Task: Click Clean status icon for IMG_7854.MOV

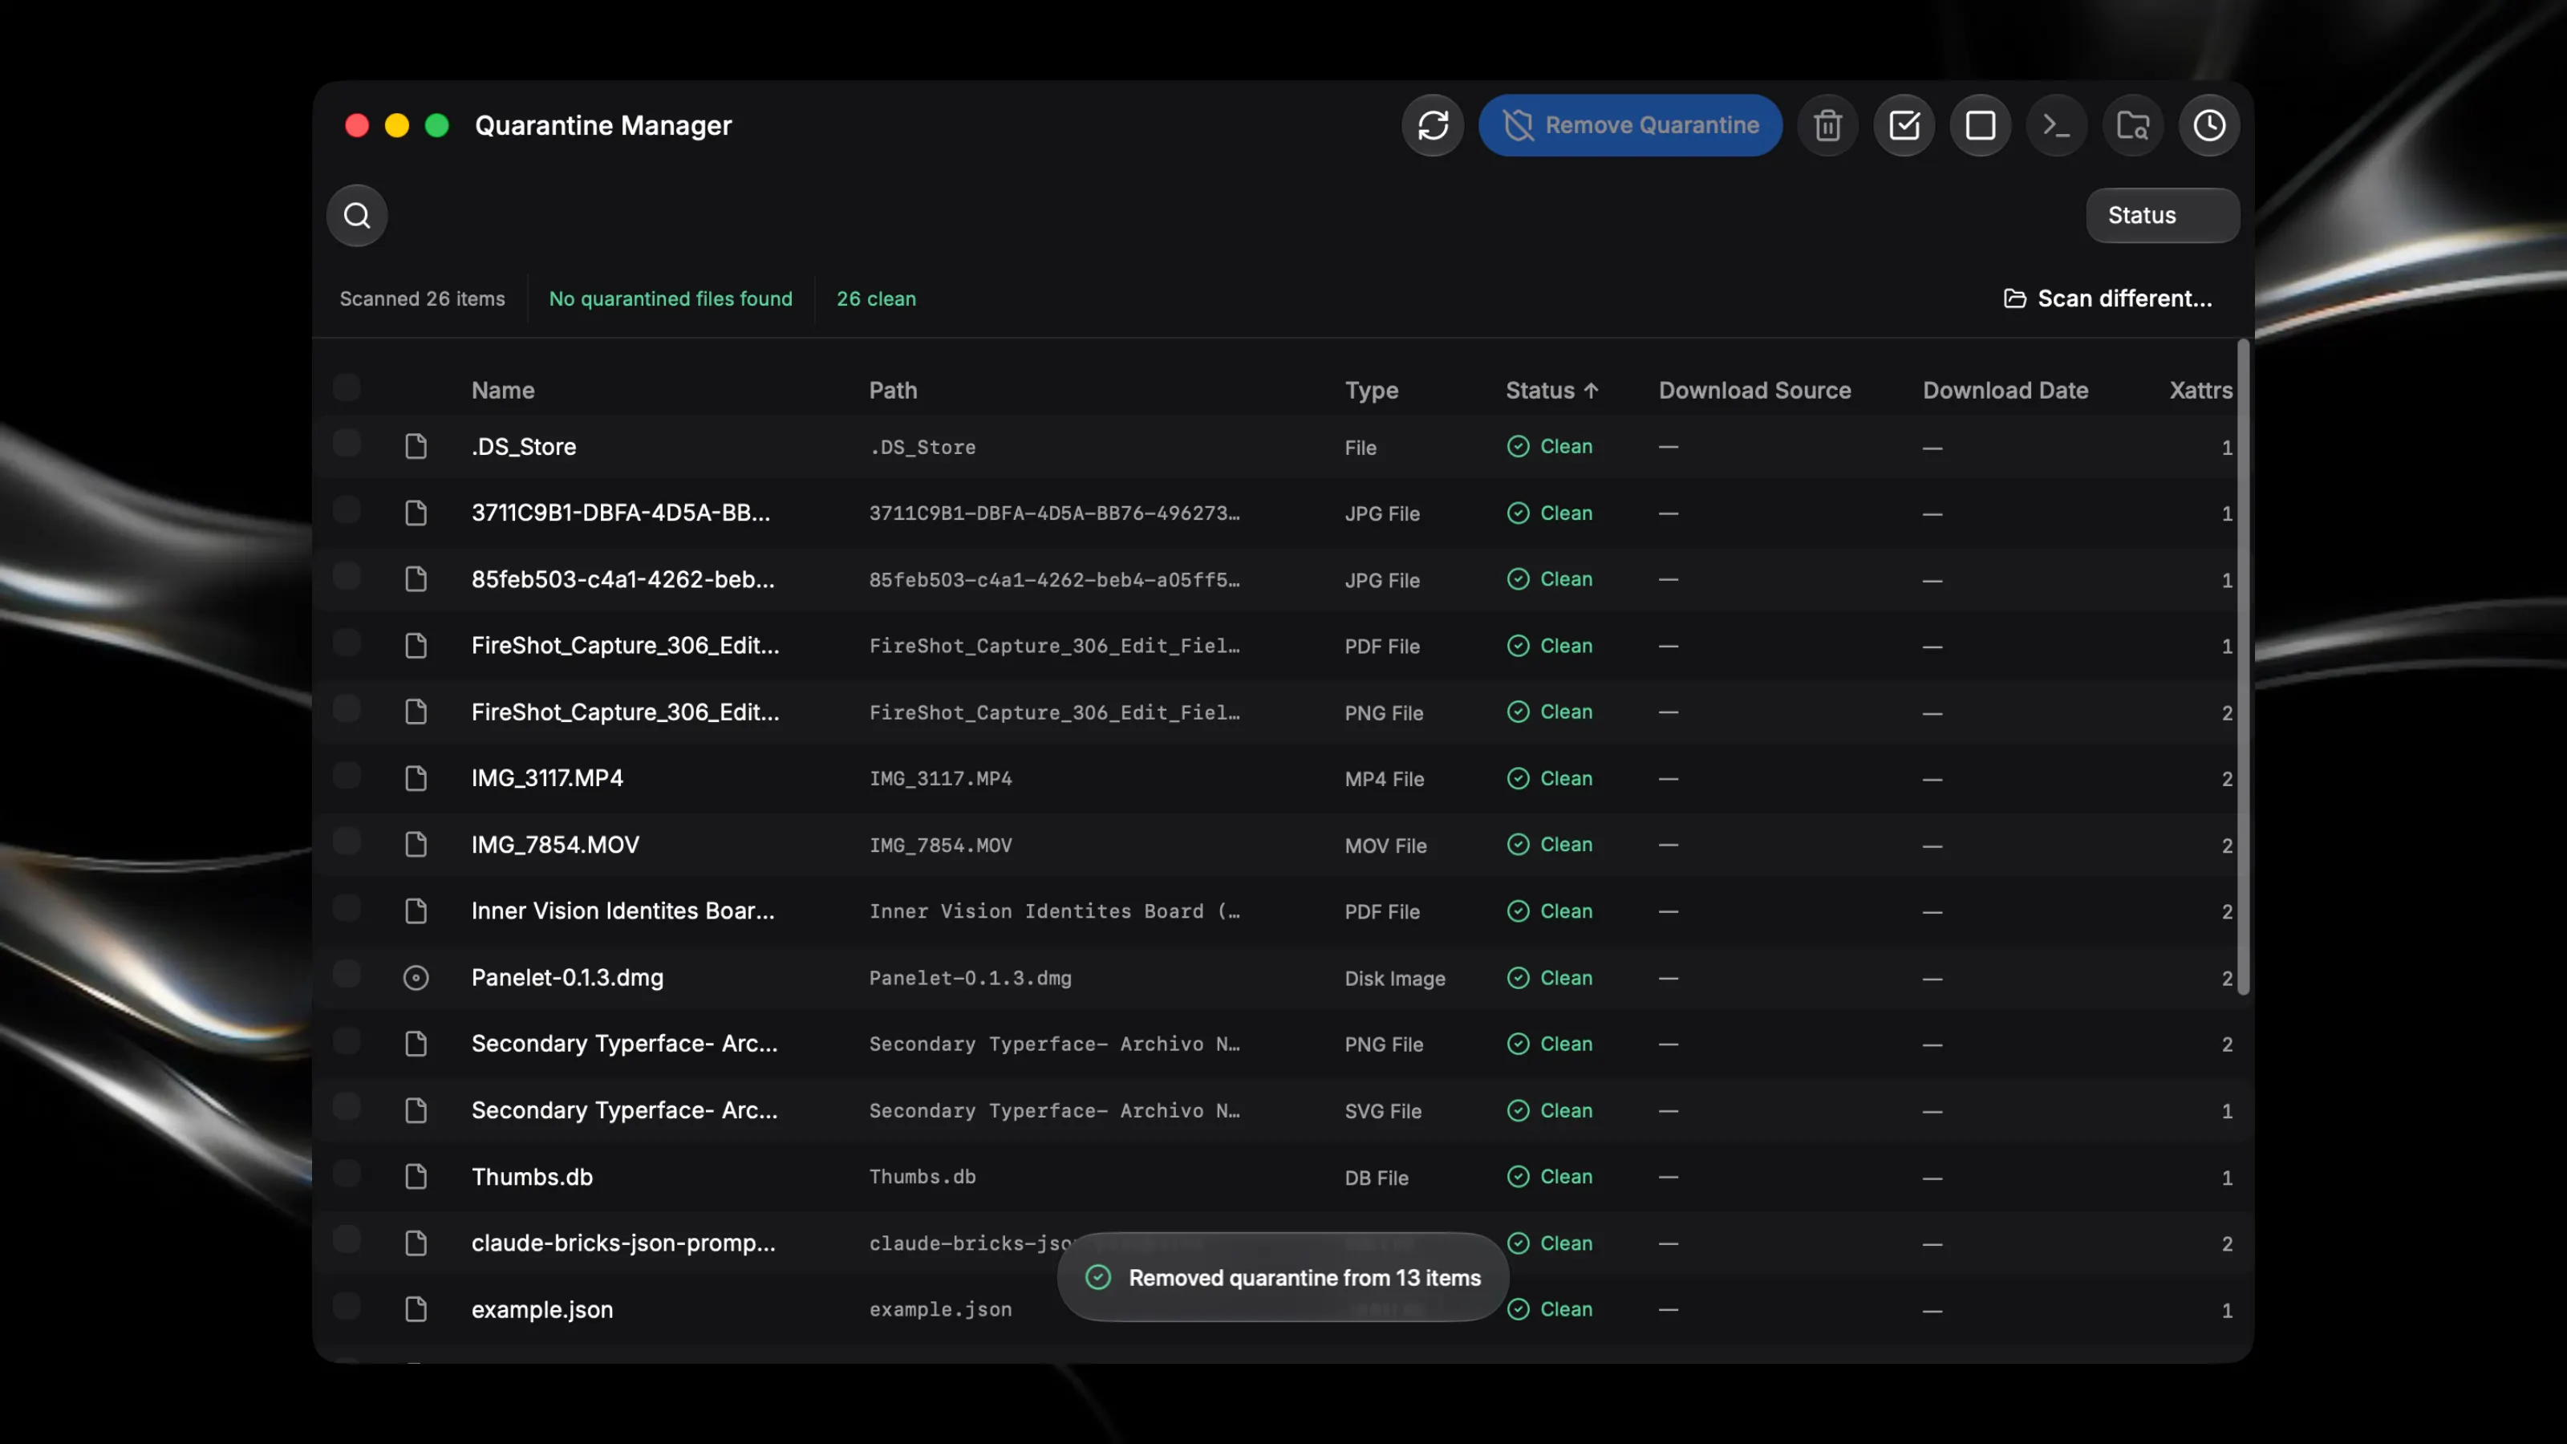Action: point(1518,844)
